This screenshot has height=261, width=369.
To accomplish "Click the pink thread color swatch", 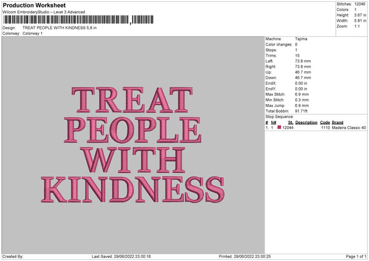I will (279, 127).
